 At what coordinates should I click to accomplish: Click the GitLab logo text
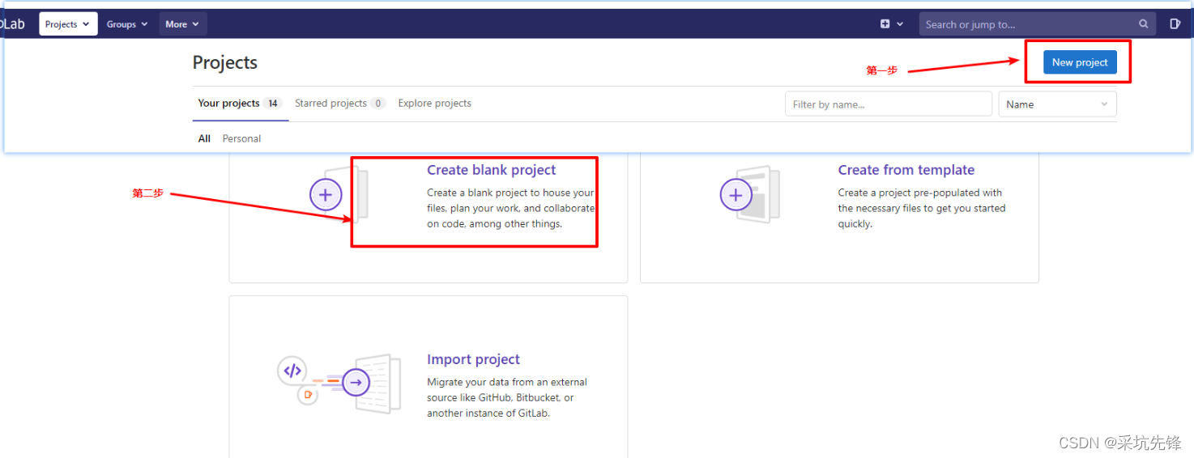pos(12,24)
